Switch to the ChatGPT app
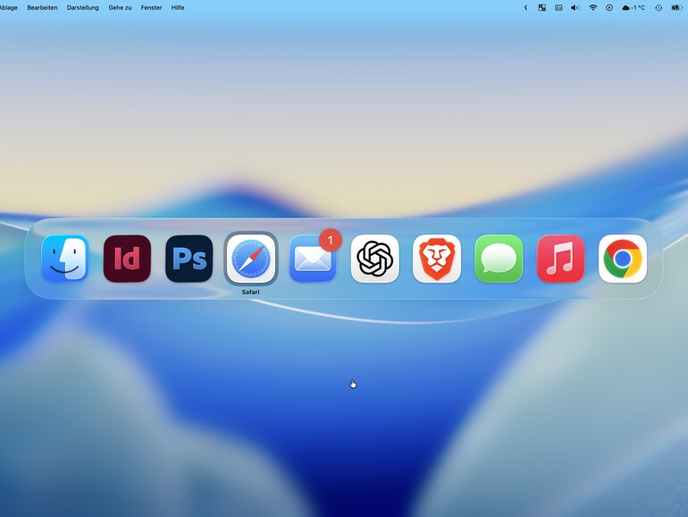 (x=374, y=258)
